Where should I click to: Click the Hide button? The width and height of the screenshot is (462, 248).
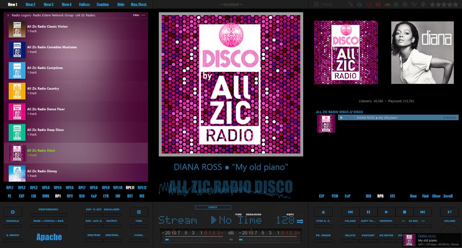point(121,4)
